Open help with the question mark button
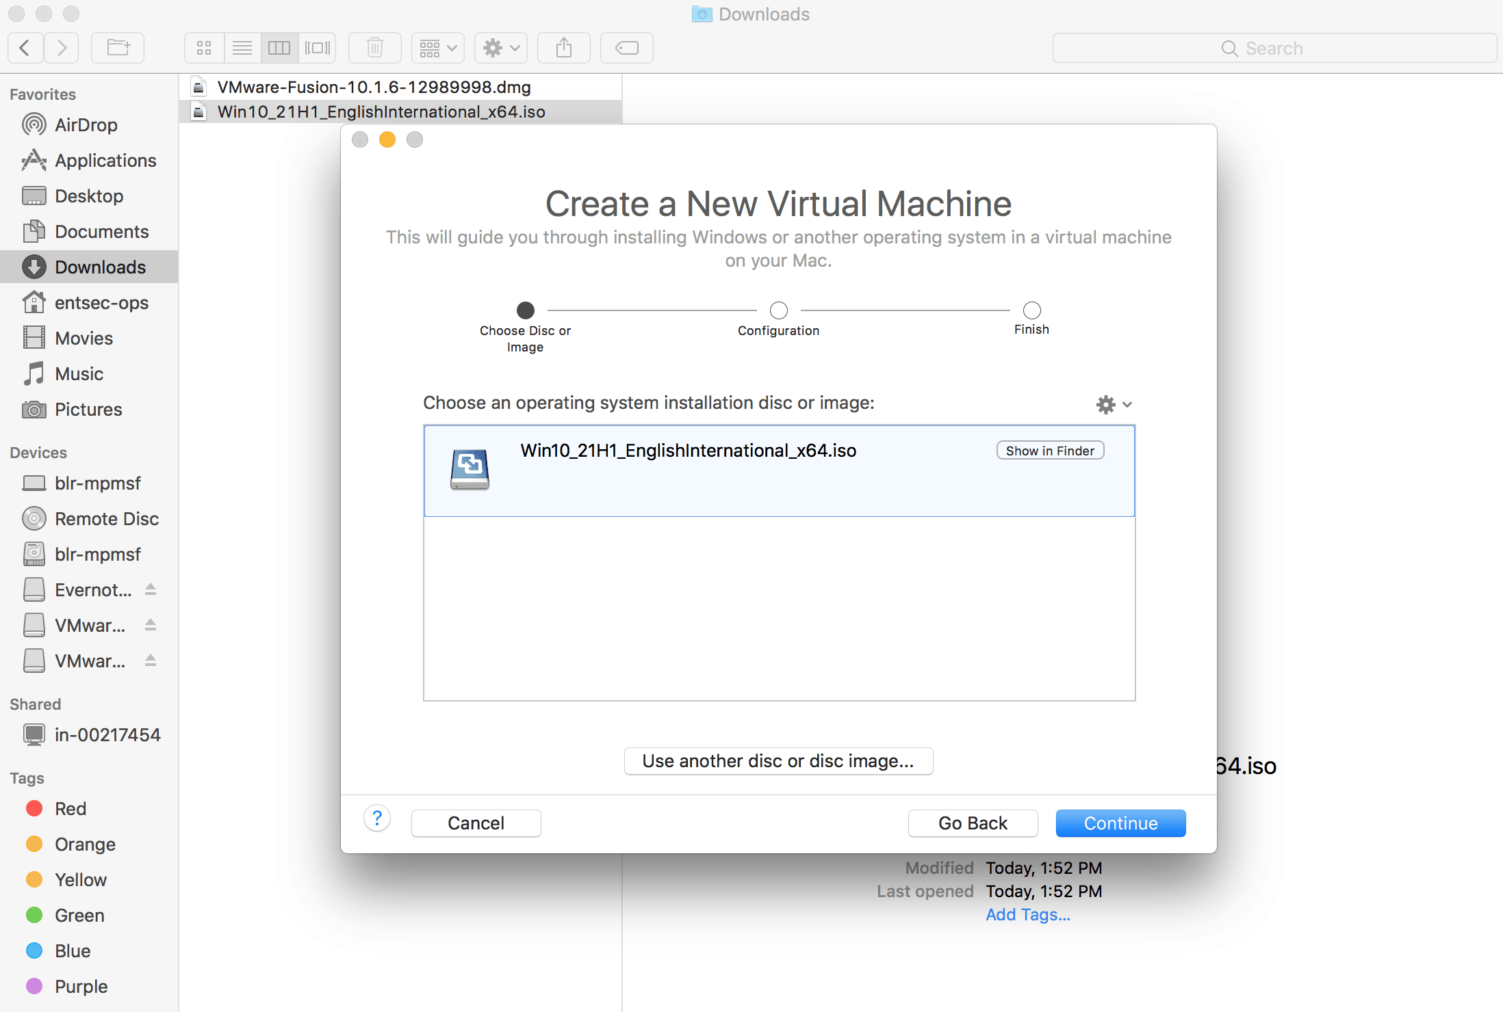Viewport: 1503px width, 1012px height. [x=377, y=818]
